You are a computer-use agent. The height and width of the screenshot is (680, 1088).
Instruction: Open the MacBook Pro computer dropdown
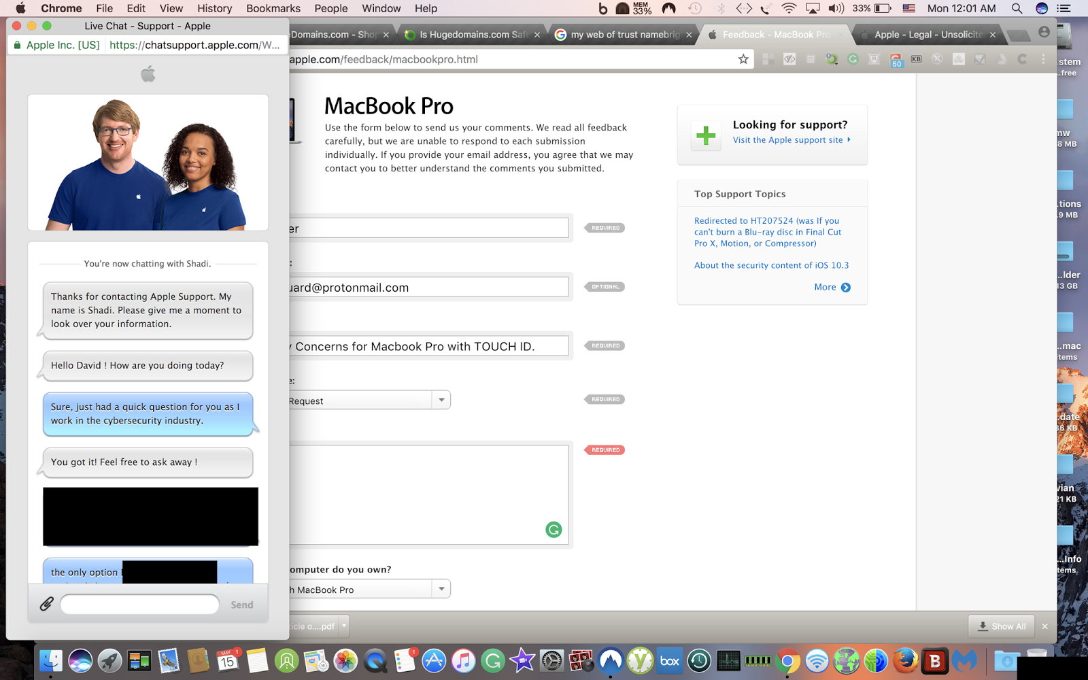point(369,589)
